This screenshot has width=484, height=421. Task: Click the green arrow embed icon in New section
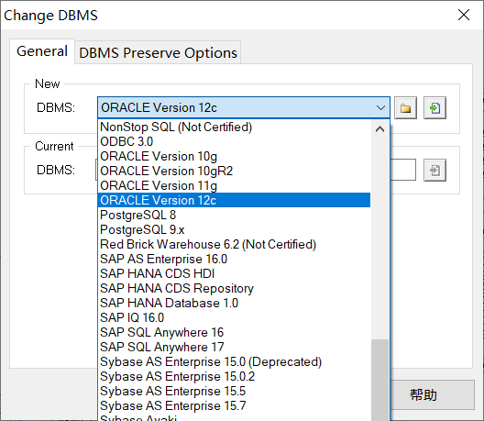click(x=434, y=108)
